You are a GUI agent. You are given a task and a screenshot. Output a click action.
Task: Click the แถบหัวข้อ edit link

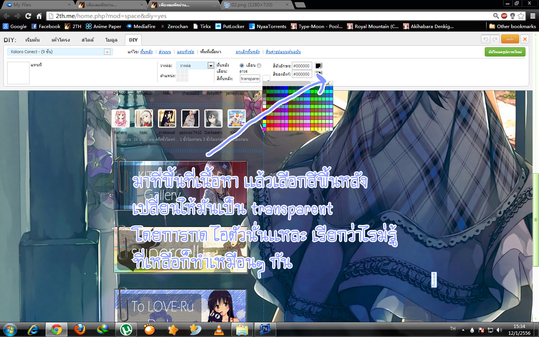tap(186, 52)
